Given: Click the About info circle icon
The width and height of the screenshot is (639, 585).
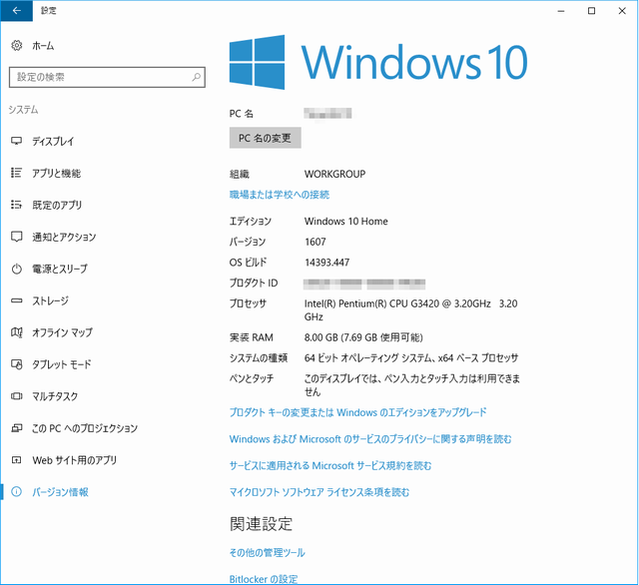Looking at the screenshot, I should (16, 492).
